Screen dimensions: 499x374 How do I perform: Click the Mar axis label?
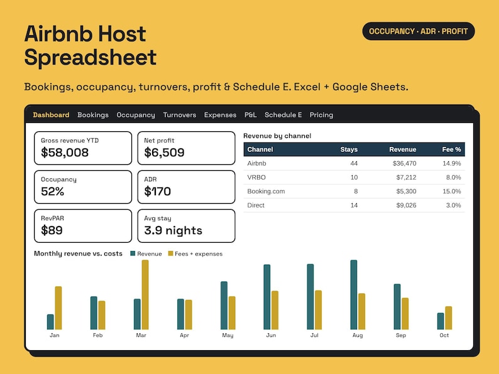pyautogui.click(x=141, y=335)
